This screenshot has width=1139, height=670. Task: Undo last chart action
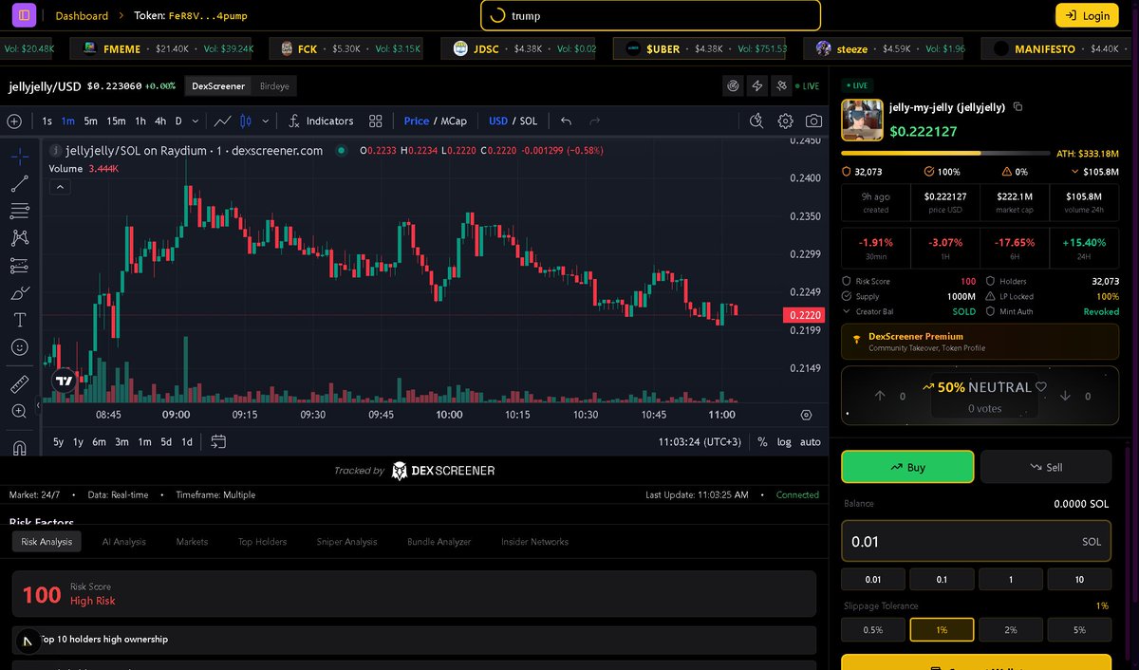(567, 121)
